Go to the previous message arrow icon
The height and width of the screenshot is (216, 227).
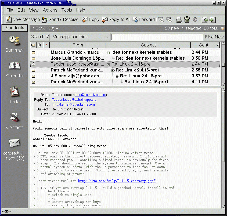[x=205, y=20]
